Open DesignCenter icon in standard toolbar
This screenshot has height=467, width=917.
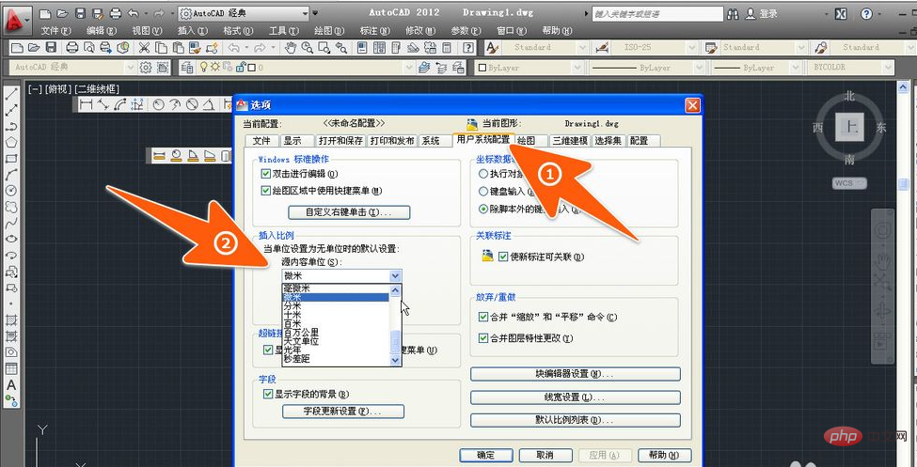click(379, 47)
